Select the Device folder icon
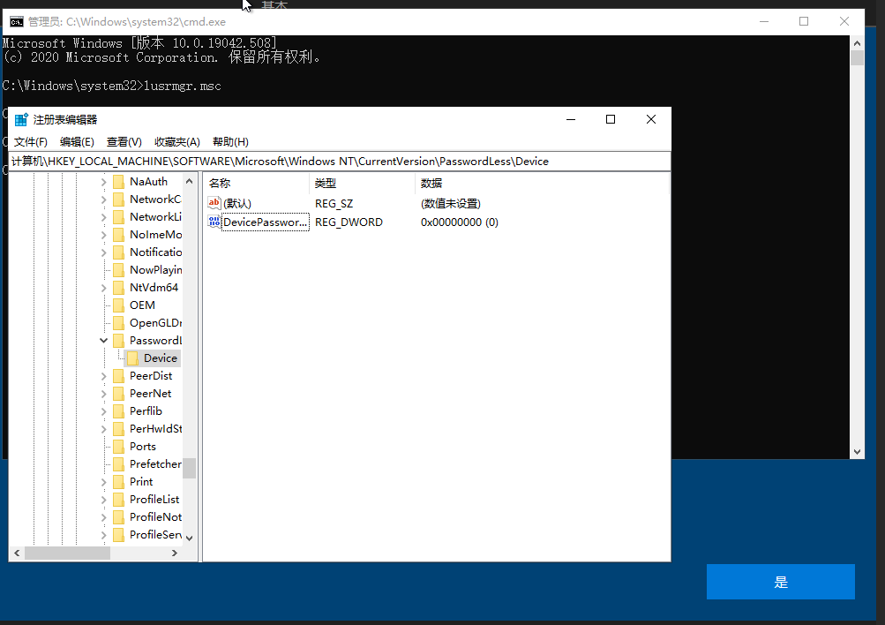 pos(132,358)
